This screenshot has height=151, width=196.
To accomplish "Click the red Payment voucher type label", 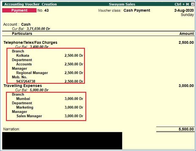I will 19,10.
